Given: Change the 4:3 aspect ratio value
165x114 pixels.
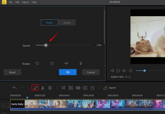Looking at the screenshot, I should pos(128,77).
